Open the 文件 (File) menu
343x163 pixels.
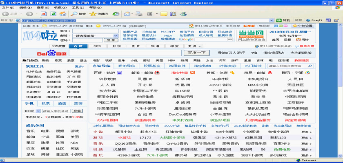[x=8, y=7]
